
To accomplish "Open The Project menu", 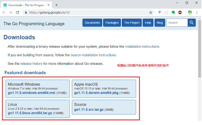I will (132, 23).
